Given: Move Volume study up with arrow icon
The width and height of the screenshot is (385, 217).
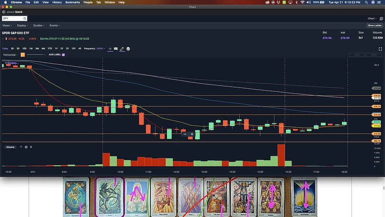Looking at the screenshot, I should pos(21,147).
